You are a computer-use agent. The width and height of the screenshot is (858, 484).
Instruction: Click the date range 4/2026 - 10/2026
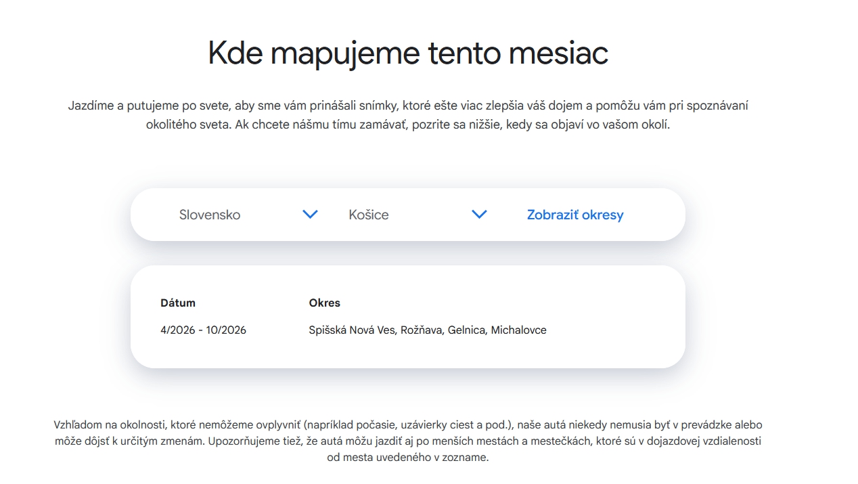point(203,330)
